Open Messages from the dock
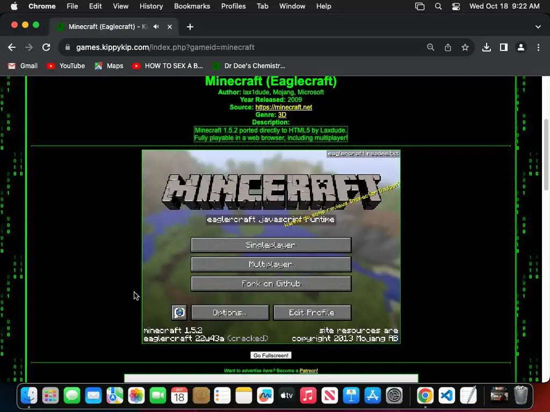Viewport: 550px width, 412px height. pyautogui.click(x=72, y=396)
